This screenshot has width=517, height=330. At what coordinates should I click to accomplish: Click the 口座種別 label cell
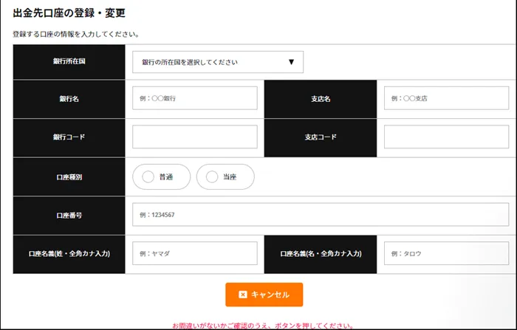(69, 177)
